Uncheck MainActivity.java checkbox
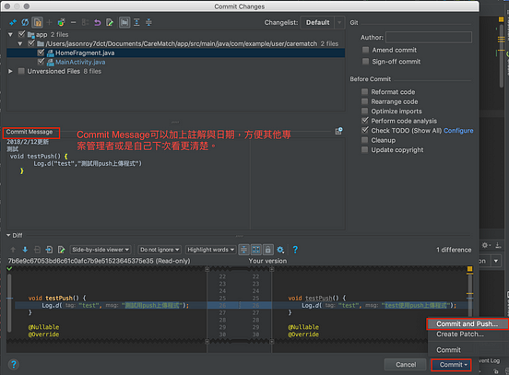Screen dimensions: 509x375 pyautogui.click(x=41, y=62)
